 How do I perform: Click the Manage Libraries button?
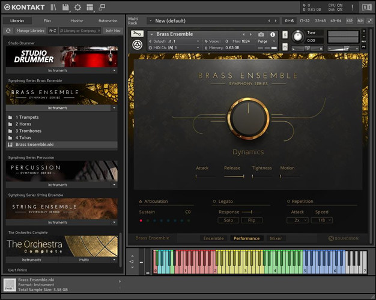[30, 29]
